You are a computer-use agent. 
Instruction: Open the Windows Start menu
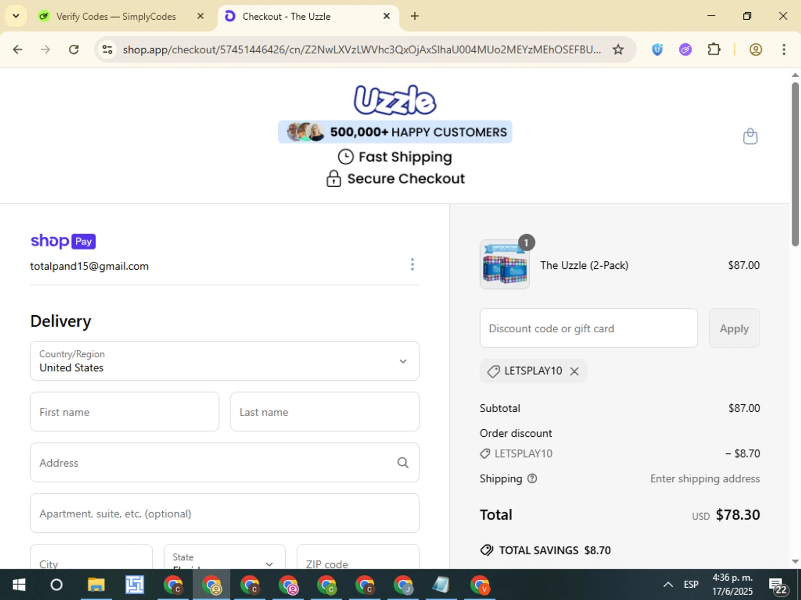point(19,585)
